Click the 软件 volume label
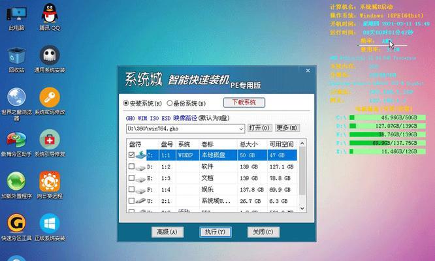 (207, 166)
